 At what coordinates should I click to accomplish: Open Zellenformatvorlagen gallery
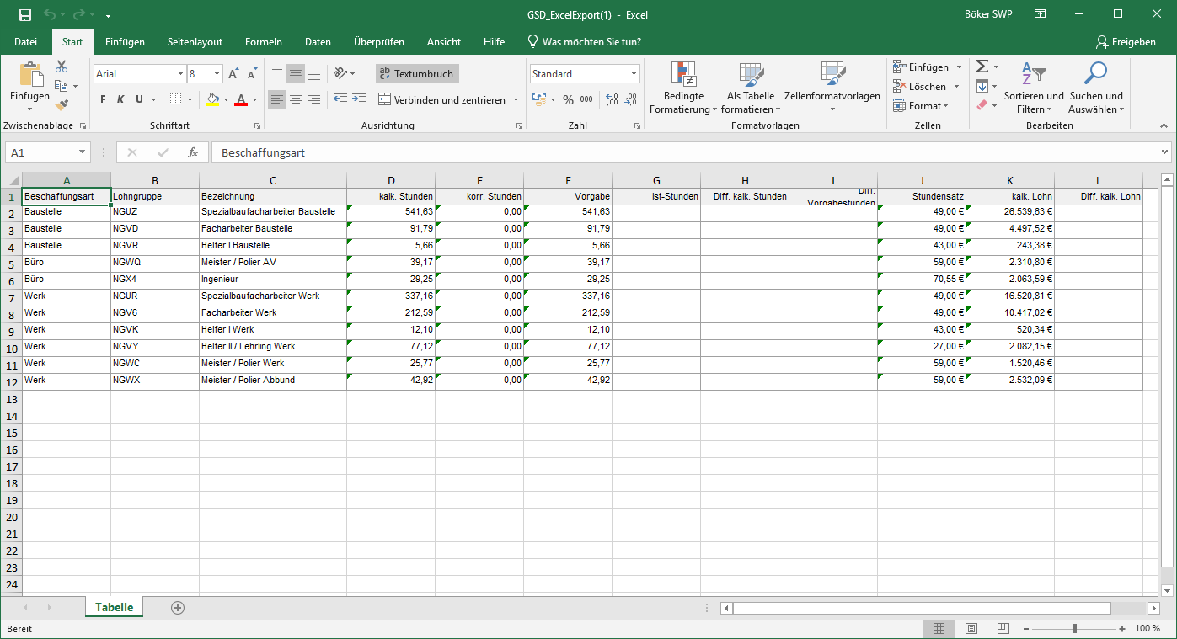coord(832,88)
